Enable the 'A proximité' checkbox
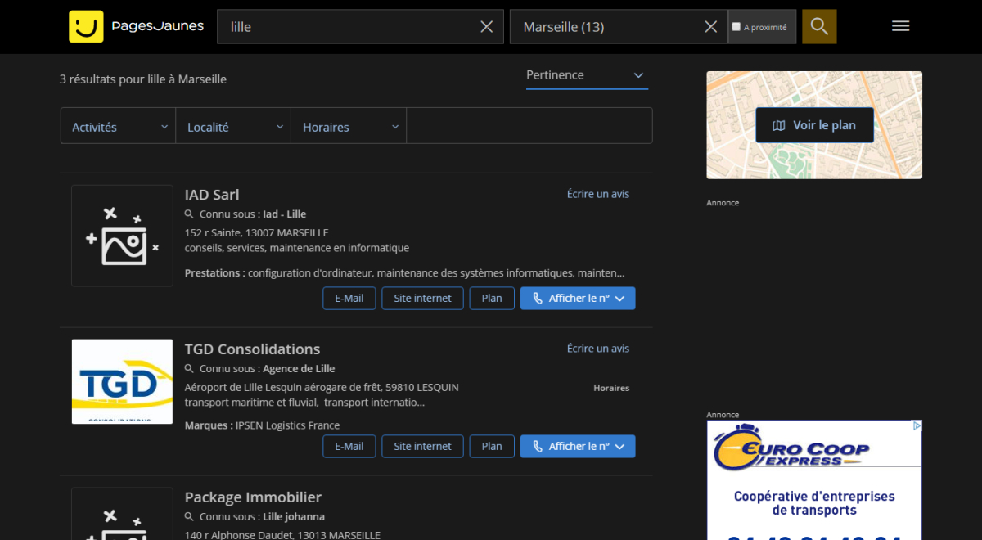This screenshot has width=982, height=540. coord(736,27)
